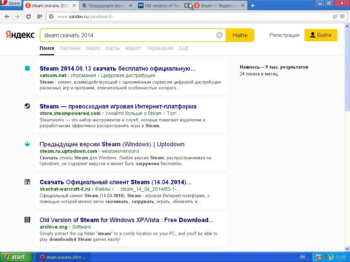The image size is (350, 262).
Task: Open a new tab with plus button
Action: (x=253, y=5)
